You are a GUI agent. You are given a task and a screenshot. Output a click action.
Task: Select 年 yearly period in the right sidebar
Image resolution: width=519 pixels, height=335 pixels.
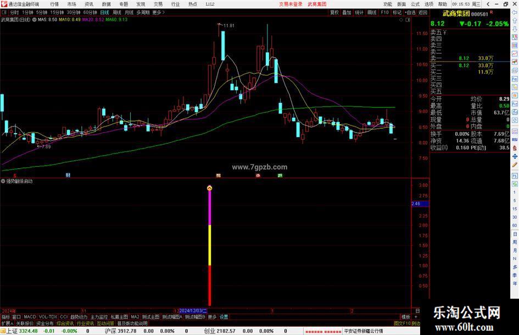click(x=515, y=283)
